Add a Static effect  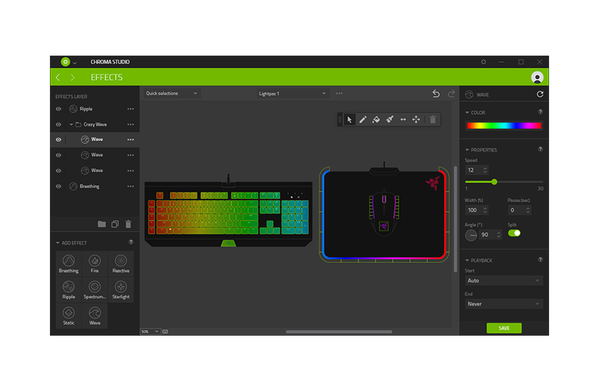click(x=68, y=316)
